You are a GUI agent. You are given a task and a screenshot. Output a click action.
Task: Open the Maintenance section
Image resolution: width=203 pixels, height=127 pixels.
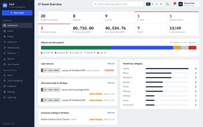coord(17,48)
